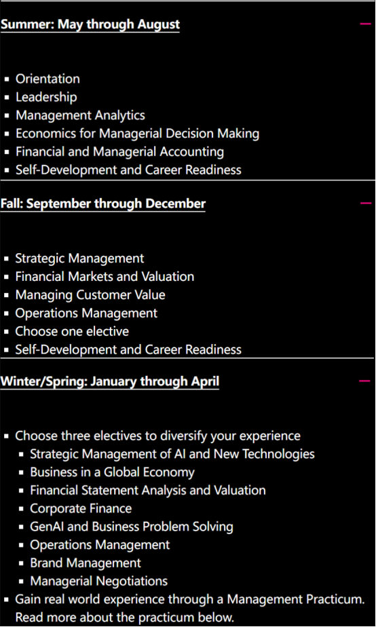Screen dimensions: 376x627
Task: Collapse the Winter/Spring section with the minus icon
Action: [x=364, y=381]
